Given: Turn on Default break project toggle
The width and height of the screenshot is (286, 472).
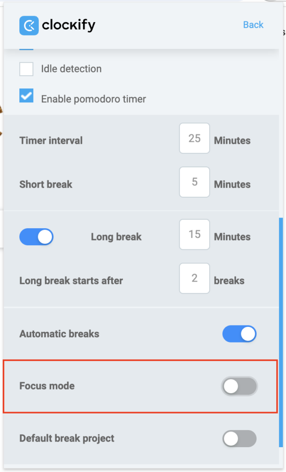Looking at the screenshot, I should (239, 438).
